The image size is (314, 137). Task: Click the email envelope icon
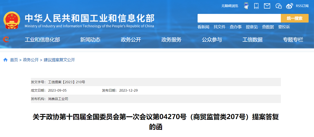tap(267, 6)
